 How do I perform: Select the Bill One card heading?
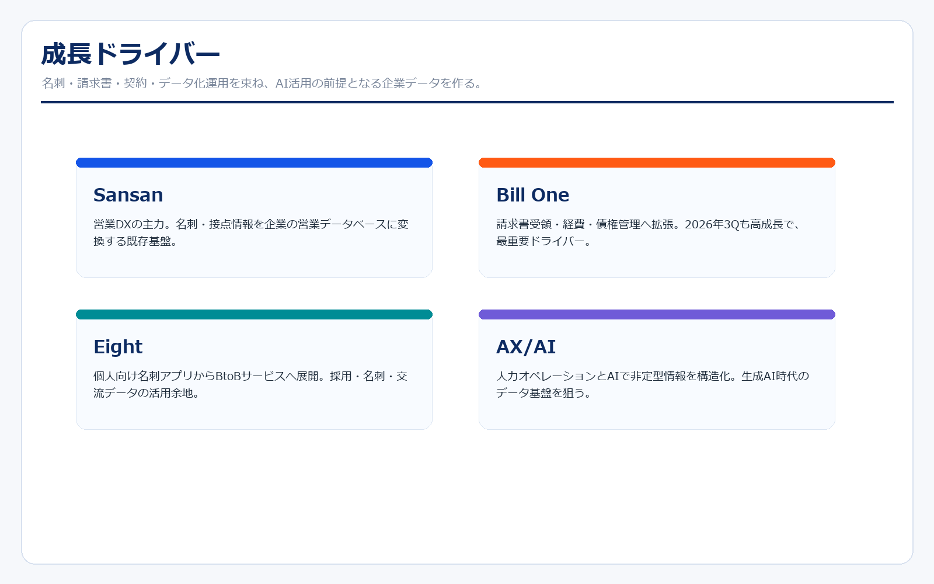[532, 194]
